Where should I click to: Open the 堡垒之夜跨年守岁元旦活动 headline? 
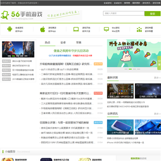coord(71,51)
